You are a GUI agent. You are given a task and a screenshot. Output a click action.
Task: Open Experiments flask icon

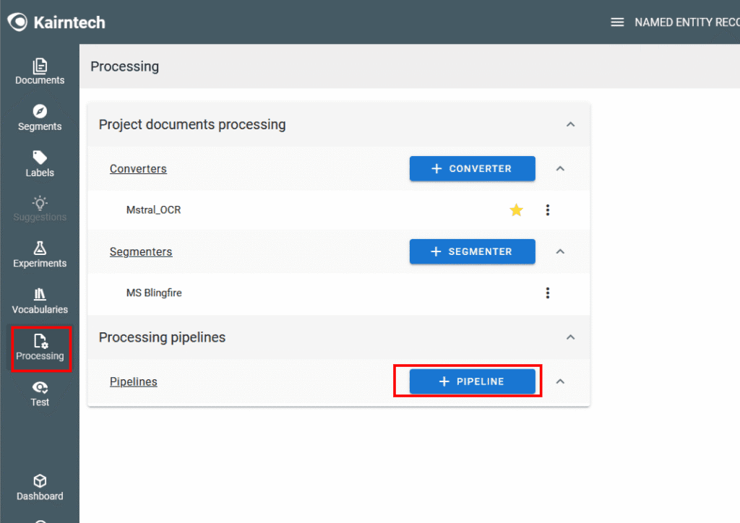pyautogui.click(x=40, y=248)
